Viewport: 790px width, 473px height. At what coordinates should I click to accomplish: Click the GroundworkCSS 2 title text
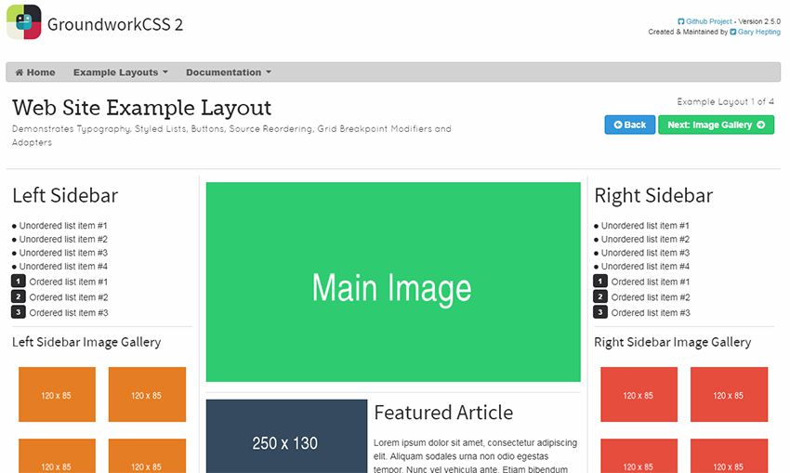[115, 24]
